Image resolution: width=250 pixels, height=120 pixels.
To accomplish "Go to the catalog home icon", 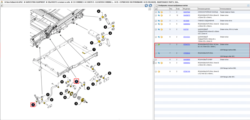I will [x=2, y=2].
